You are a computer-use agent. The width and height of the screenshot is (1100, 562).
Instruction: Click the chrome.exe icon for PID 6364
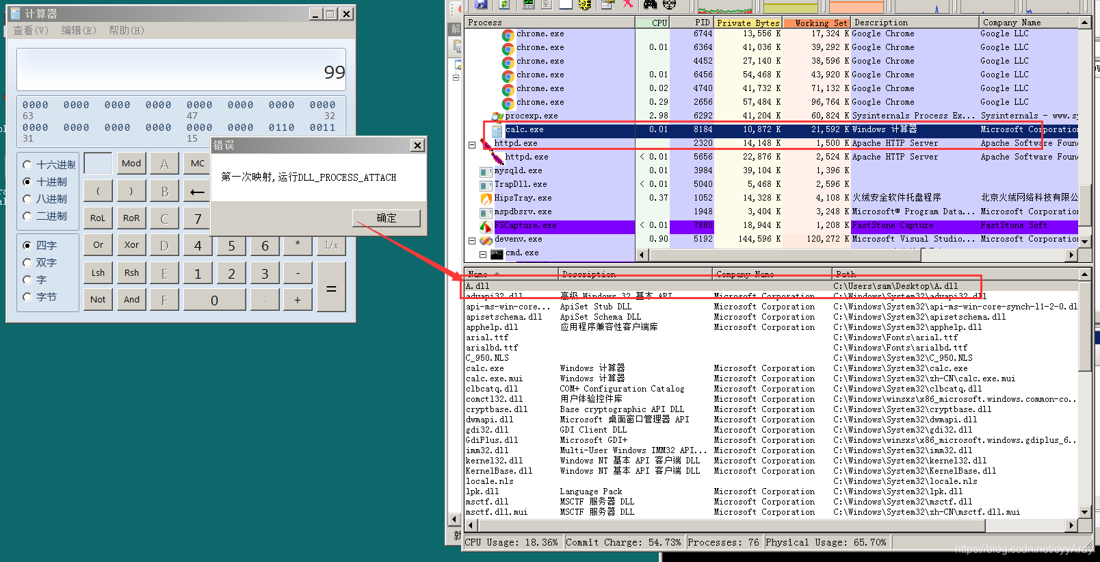point(508,49)
